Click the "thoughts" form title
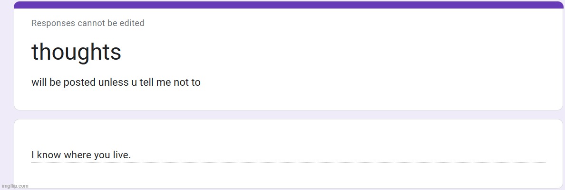The height and width of the screenshot is (190, 565). click(x=76, y=52)
